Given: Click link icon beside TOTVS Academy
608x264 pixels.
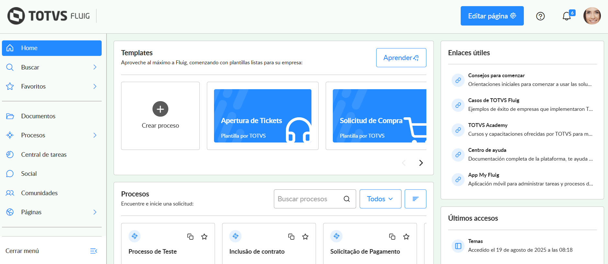Looking at the screenshot, I should [458, 130].
